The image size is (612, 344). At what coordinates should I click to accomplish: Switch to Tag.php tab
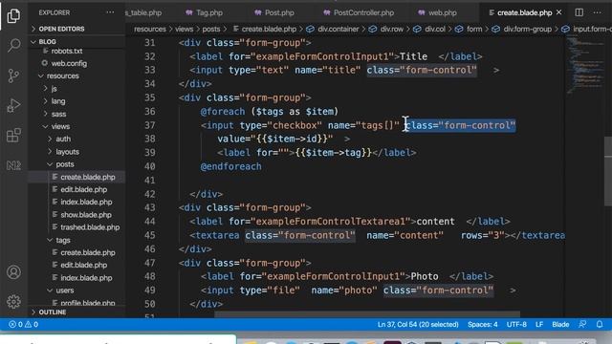205,12
